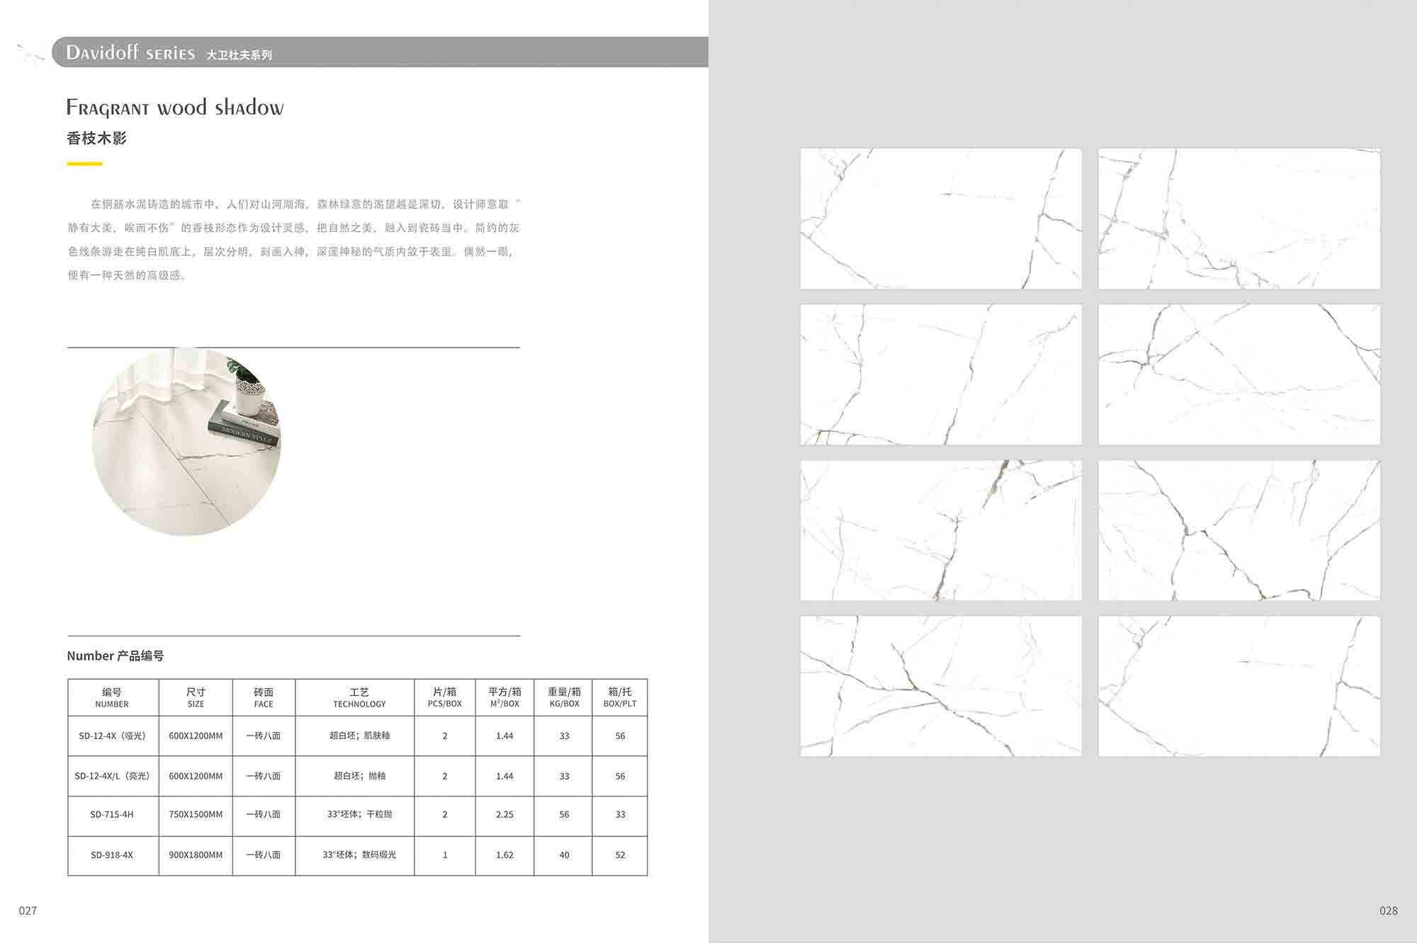Click the "一砖八面" face cell in the SD-918-4X row
The width and height of the screenshot is (1417, 943).
264,855
